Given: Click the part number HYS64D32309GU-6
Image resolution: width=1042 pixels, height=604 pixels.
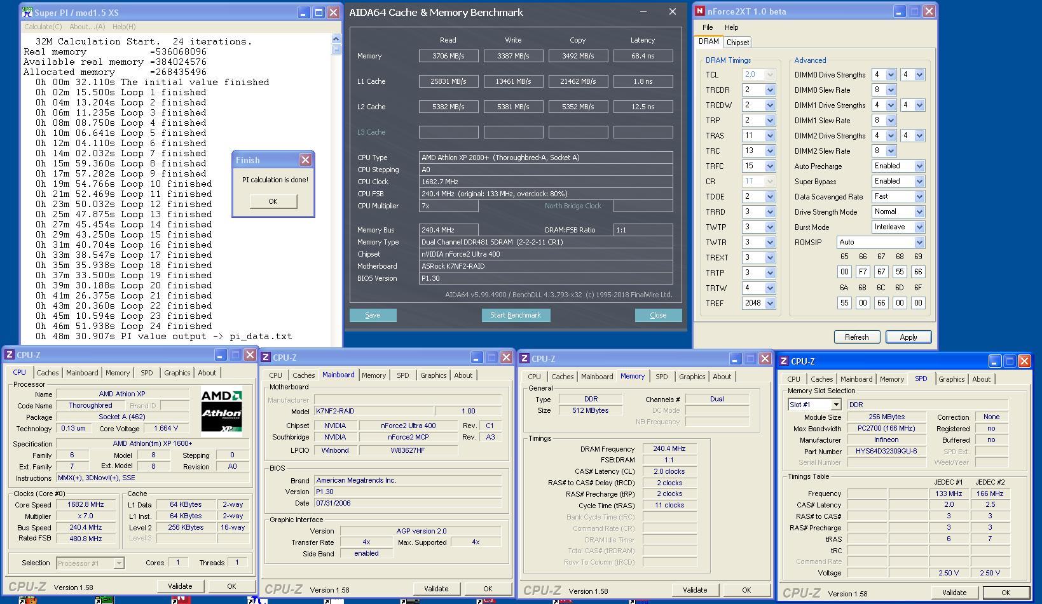Looking at the screenshot, I should point(886,451).
